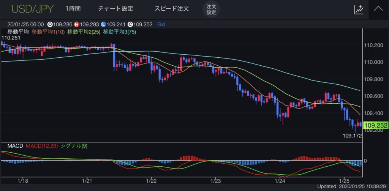Open チャート設定 chart settings

coord(115,9)
